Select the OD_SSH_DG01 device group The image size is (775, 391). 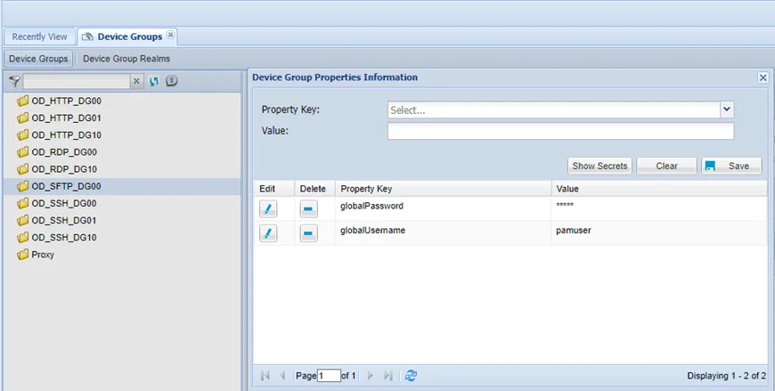pos(64,221)
